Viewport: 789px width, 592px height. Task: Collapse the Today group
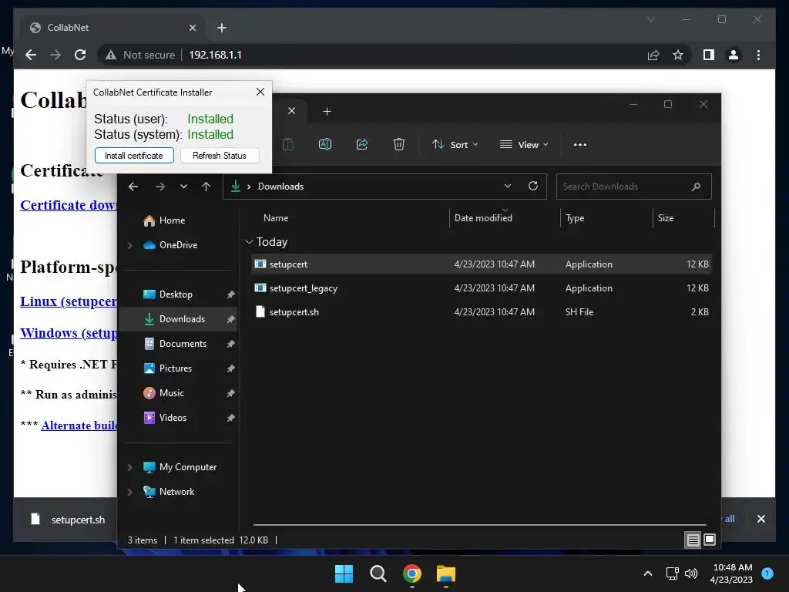pos(249,242)
